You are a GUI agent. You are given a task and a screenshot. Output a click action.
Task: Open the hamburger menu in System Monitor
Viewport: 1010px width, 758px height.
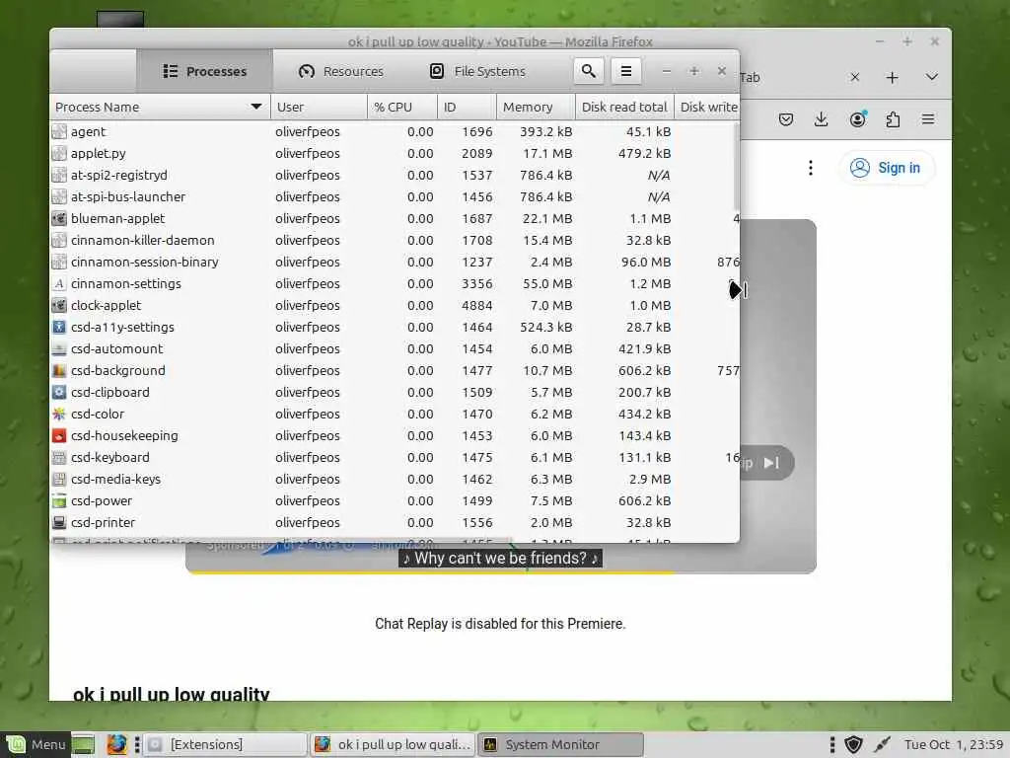[x=625, y=71]
